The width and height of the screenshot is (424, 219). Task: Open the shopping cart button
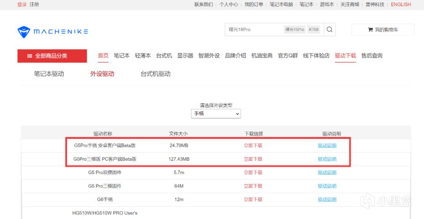click(x=383, y=30)
